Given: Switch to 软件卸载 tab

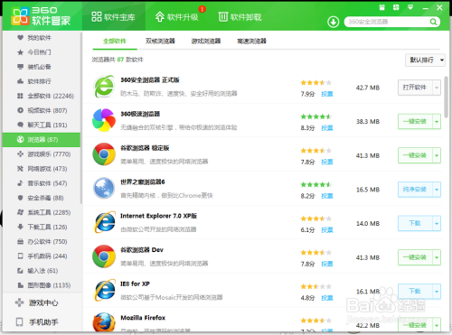Looking at the screenshot, I should pyautogui.click(x=240, y=17).
